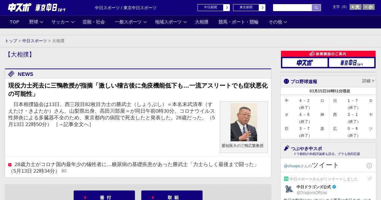
Task: Click 新聞購読のご案内 banner heading
Action: [x=328, y=54]
